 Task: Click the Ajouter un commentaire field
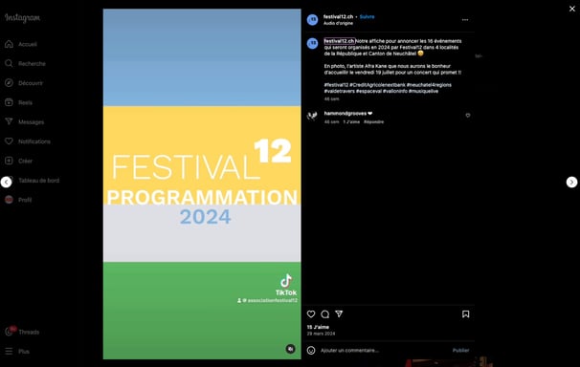(x=384, y=350)
